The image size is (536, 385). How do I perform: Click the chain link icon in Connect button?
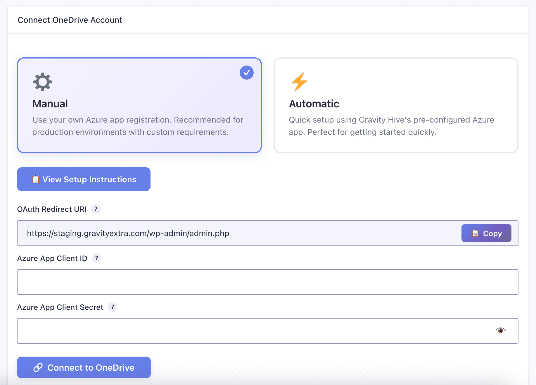tap(38, 367)
